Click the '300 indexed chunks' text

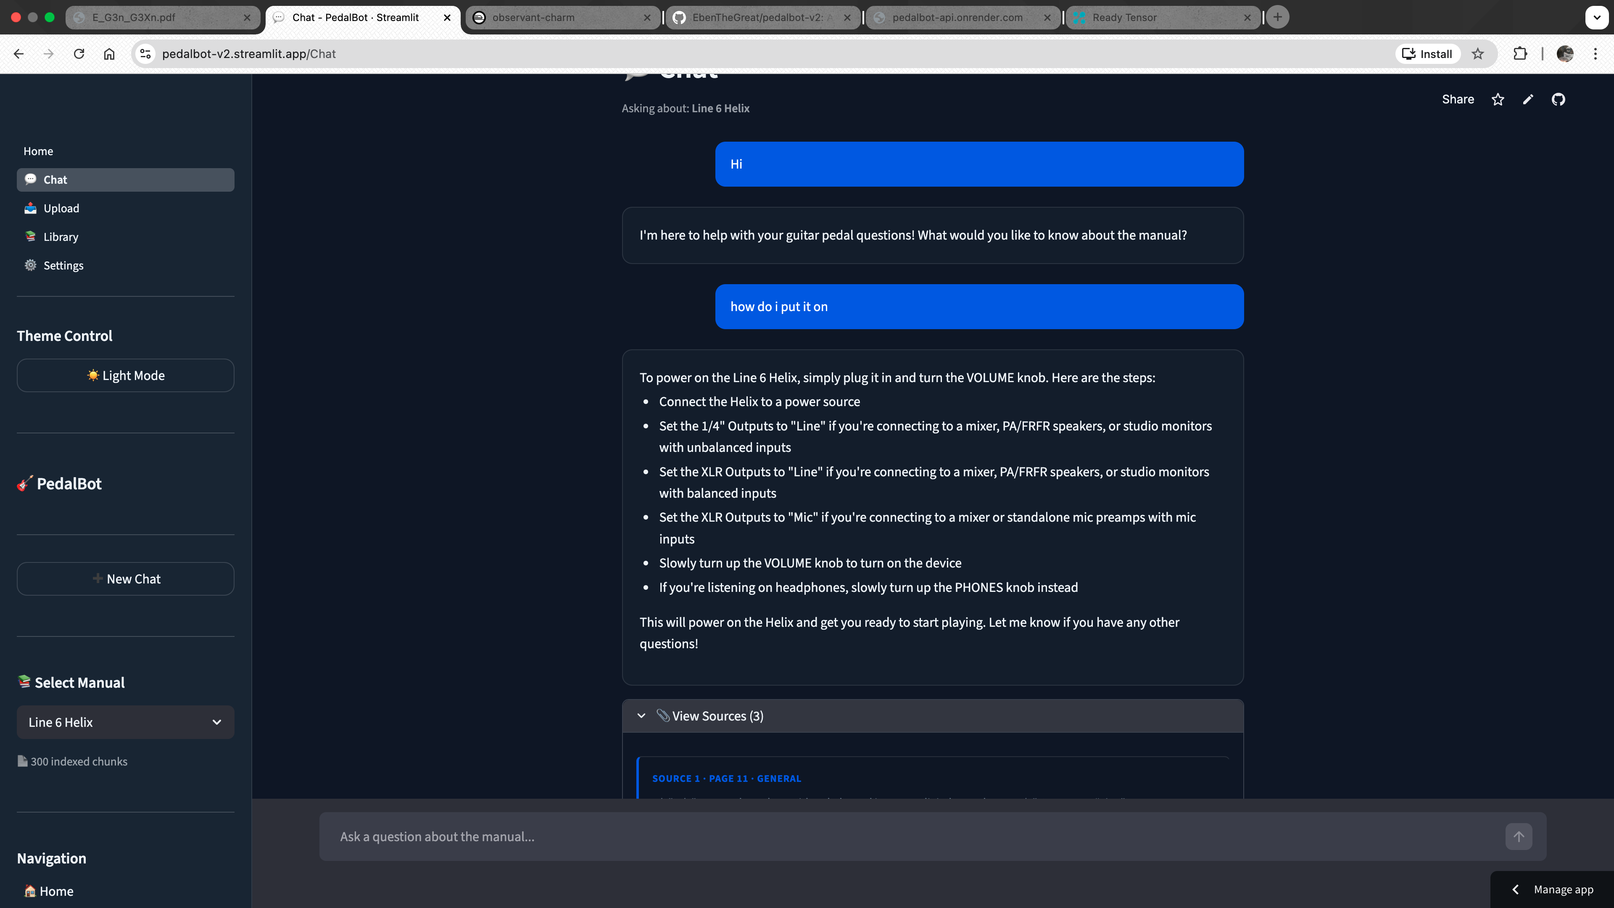point(79,761)
